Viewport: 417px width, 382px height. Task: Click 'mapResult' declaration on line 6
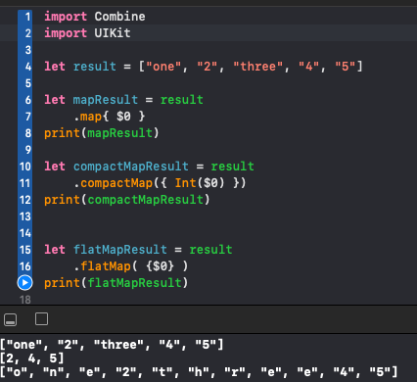pyautogui.click(x=106, y=100)
